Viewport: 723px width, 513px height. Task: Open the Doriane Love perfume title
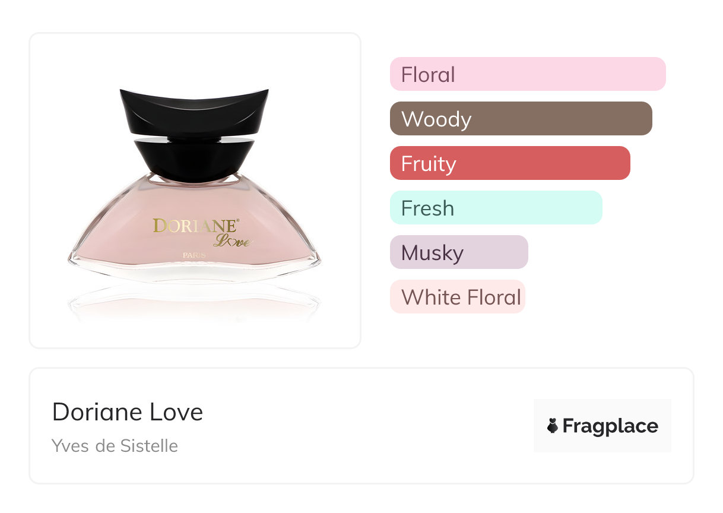(x=128, y=412)
